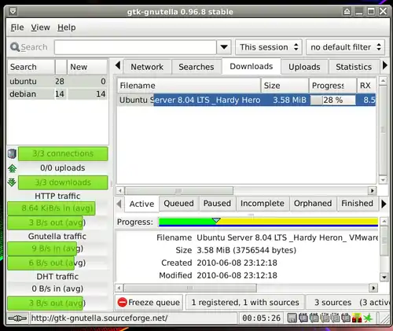Viewport: 393px width, 331px height.
Task: Click the green downloads arrow icon
Action: (12, 182)
